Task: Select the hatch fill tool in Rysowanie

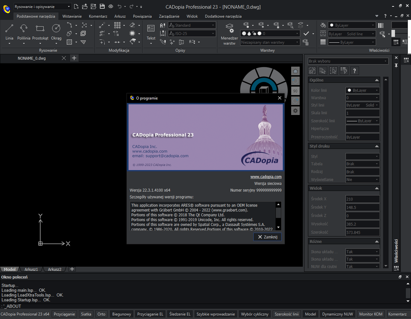Action: point(69,42)
